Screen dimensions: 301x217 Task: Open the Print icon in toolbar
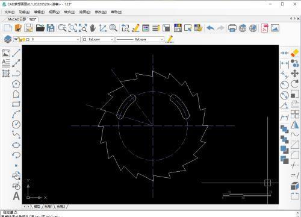tap(232, 28)
